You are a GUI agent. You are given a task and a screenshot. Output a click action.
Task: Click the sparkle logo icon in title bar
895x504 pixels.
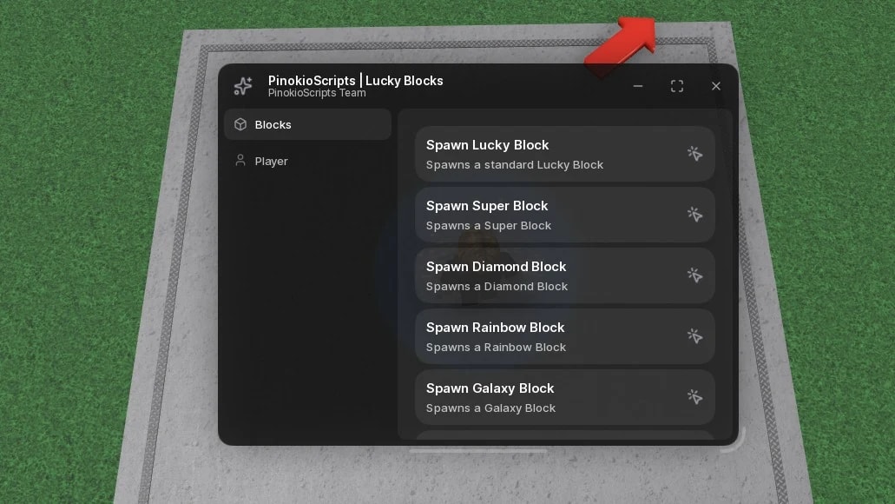click(242, 86)
